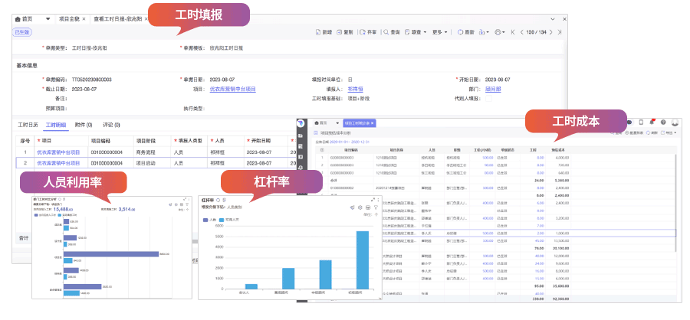Click the settings gear on 杠杆率 chart
The height and width of the screenshot is (320, 690).
pyautogui.click(x=360, y=207)
